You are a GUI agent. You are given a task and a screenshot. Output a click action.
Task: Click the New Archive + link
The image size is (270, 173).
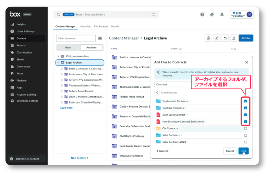pos(80,158)
